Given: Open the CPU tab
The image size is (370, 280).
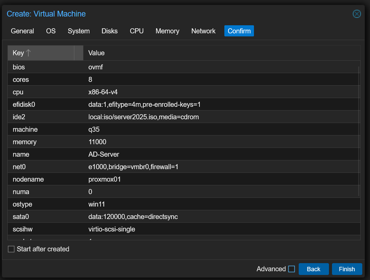Looking at the screenshot, I should point(137,31).
